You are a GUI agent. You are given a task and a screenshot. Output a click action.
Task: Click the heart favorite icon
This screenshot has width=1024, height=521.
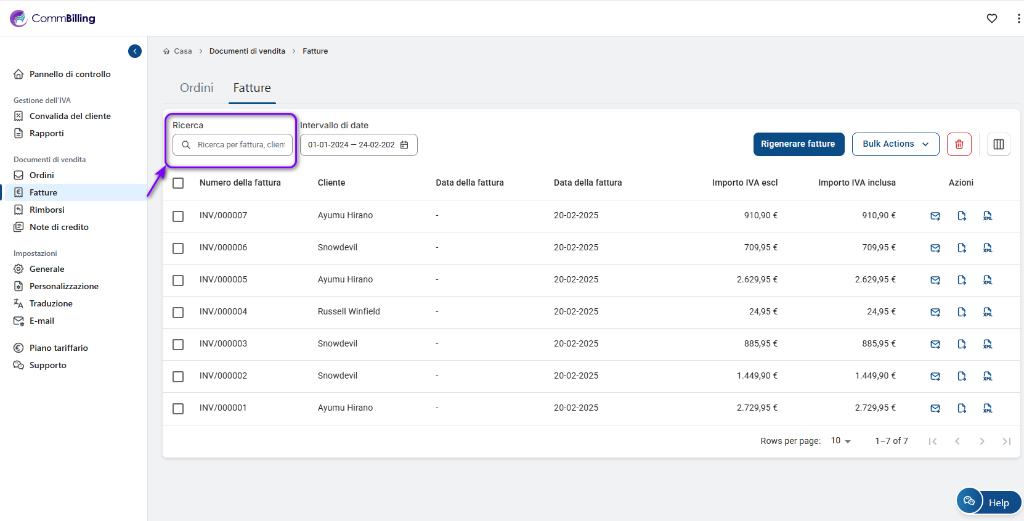click(x=991, y=18)
